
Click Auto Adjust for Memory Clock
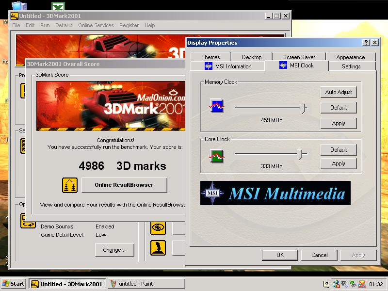pos(339,92)
